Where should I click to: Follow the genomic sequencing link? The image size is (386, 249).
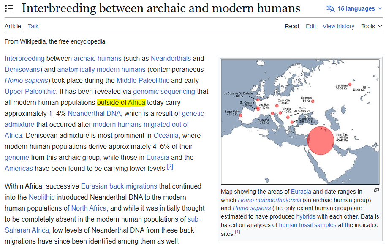[x=164, y=91]
